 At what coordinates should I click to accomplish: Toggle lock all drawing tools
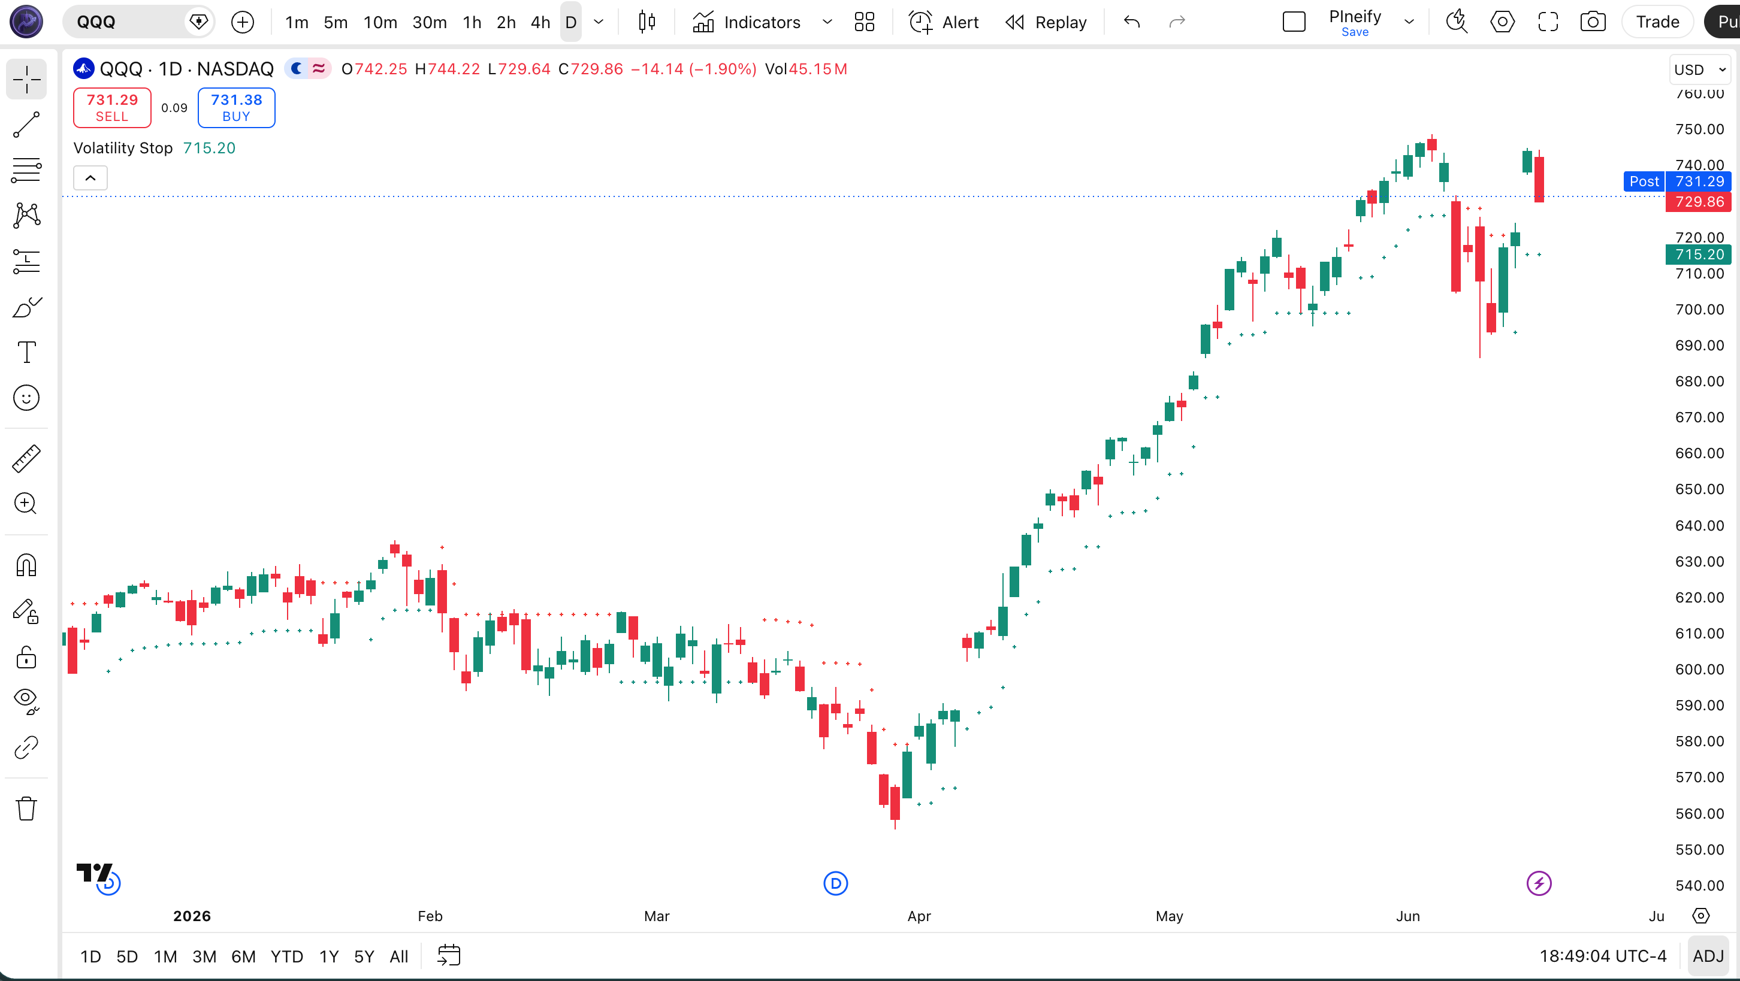(x=26, y=656)
